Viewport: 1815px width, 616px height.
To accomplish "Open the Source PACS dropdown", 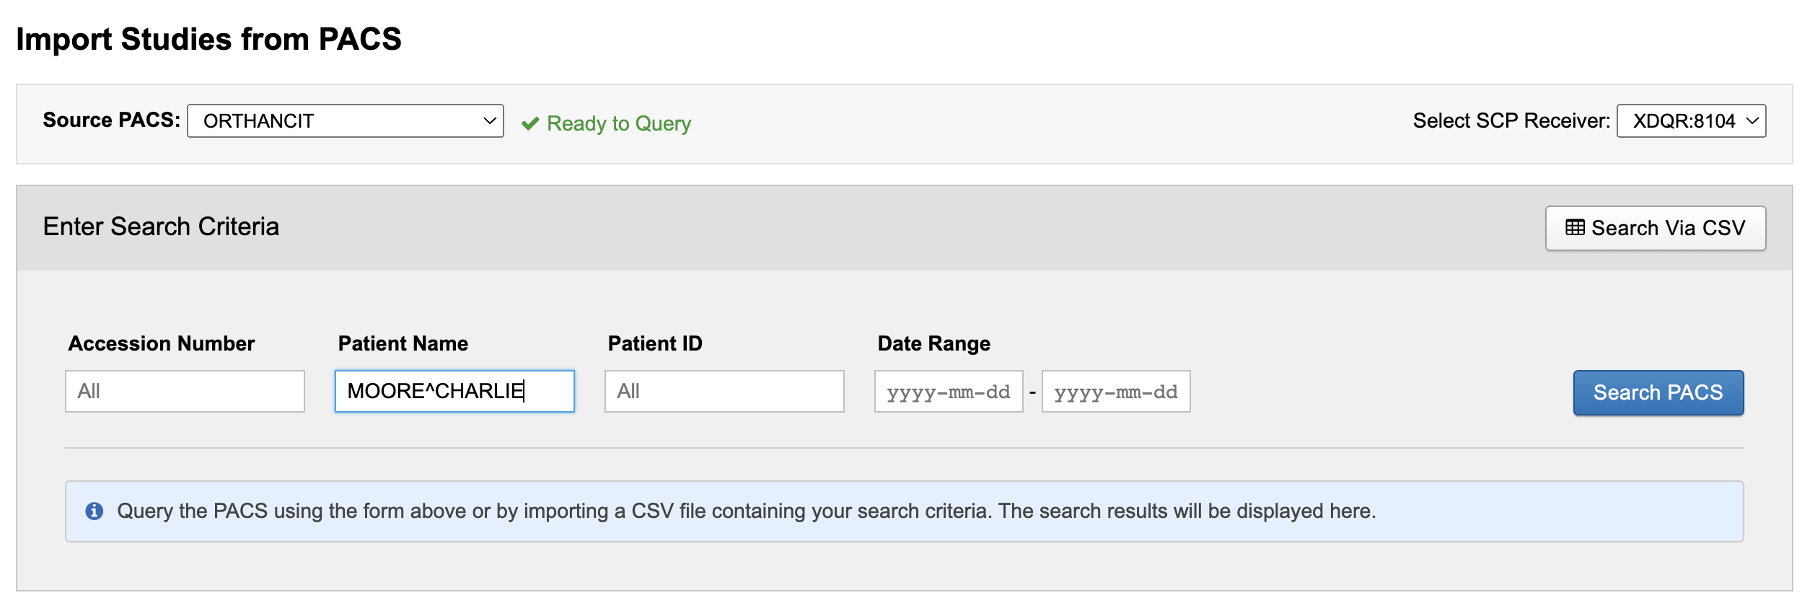I will click(x=345, y=121).
